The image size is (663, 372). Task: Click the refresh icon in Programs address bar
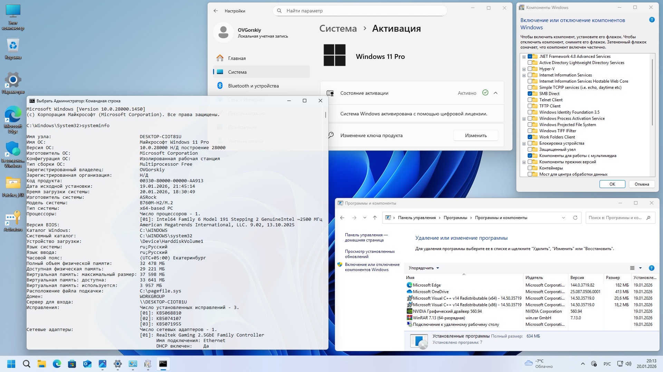tap(575, 218)
